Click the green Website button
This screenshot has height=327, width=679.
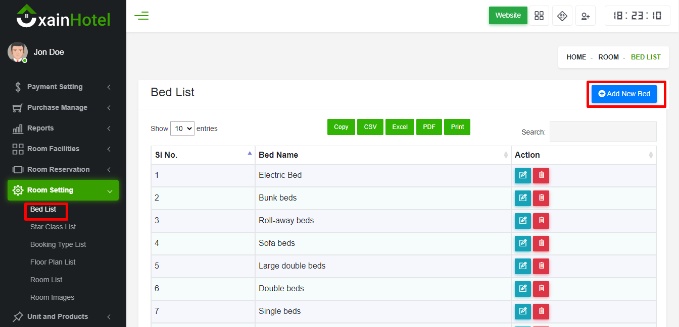pos(508,15)
